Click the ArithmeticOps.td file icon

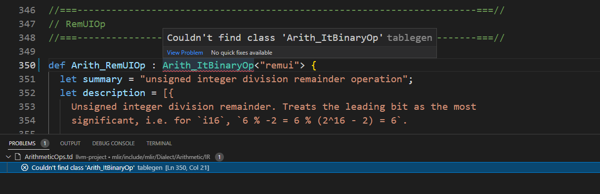tap(18, 157)
